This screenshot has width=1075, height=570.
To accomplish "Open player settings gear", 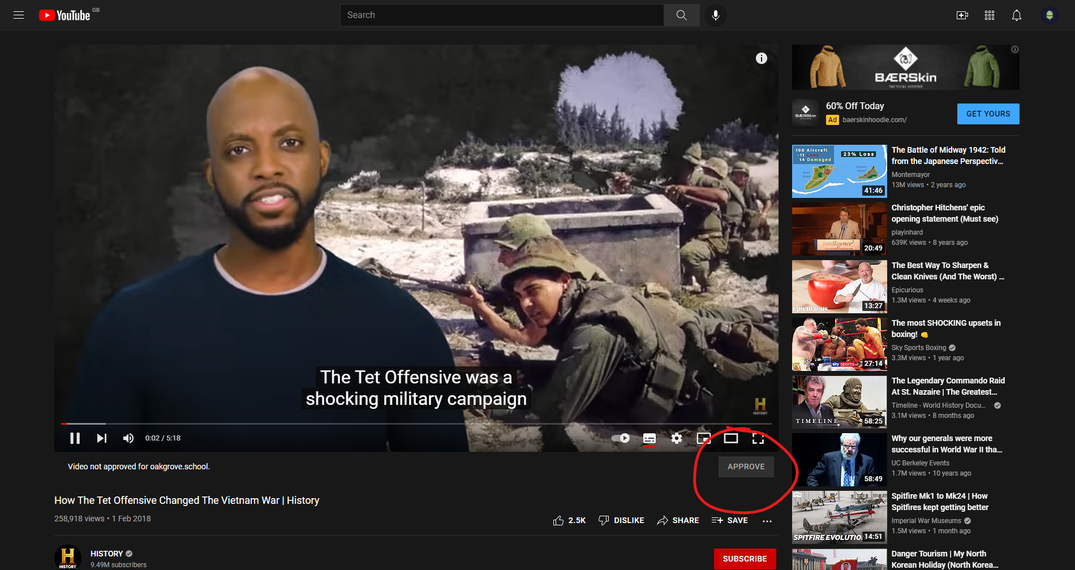I will (x=677, y=438).
